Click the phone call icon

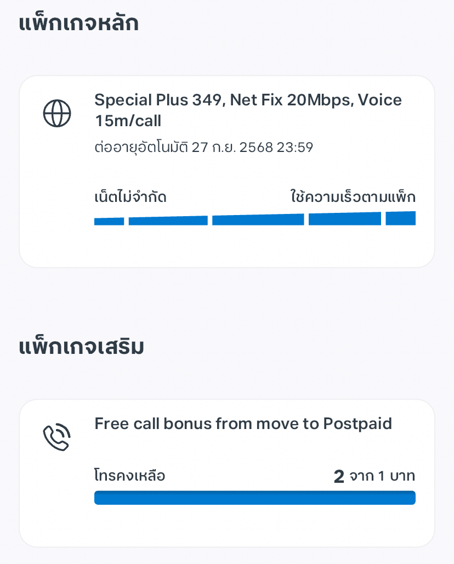57,437
